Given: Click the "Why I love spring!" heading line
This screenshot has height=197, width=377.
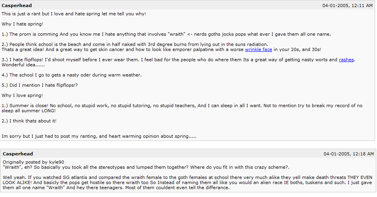Looking at the screenshot, I should [x=22, y=95].
